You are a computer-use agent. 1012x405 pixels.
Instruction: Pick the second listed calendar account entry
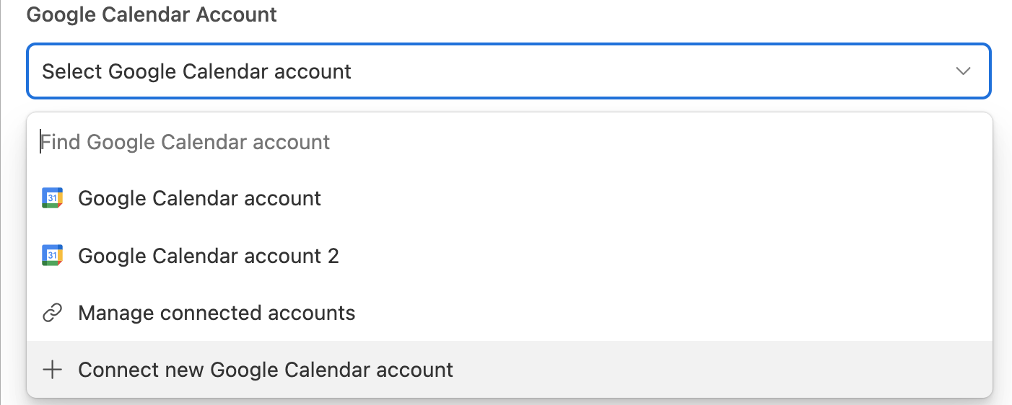(509, 255)
